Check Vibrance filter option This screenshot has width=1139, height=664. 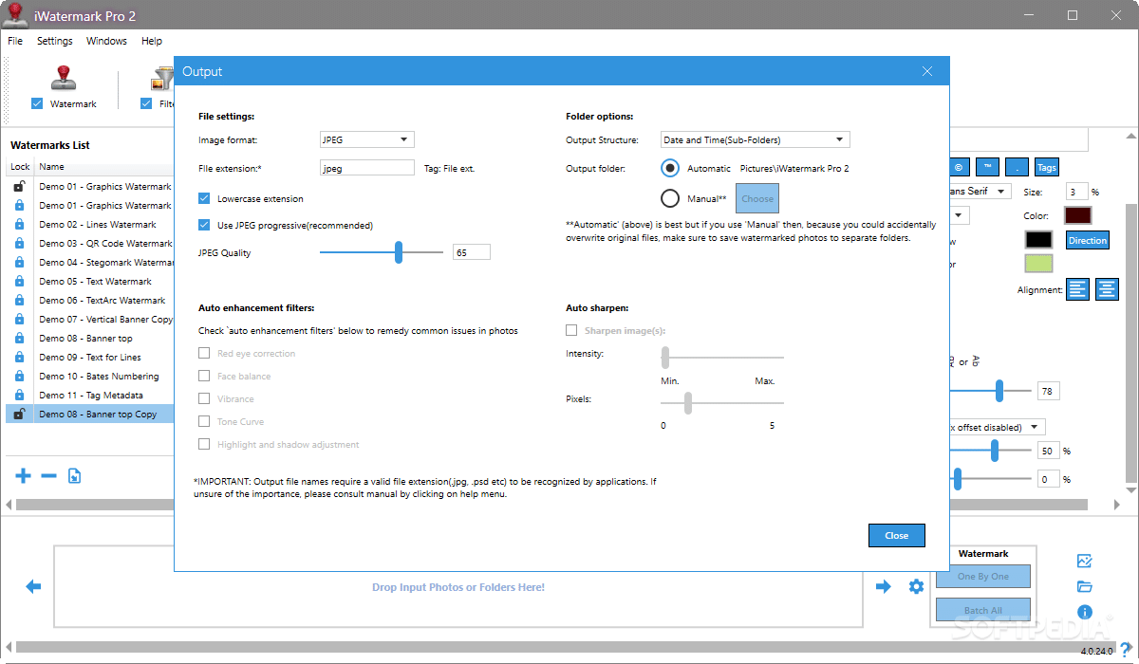tap(204, 399)
